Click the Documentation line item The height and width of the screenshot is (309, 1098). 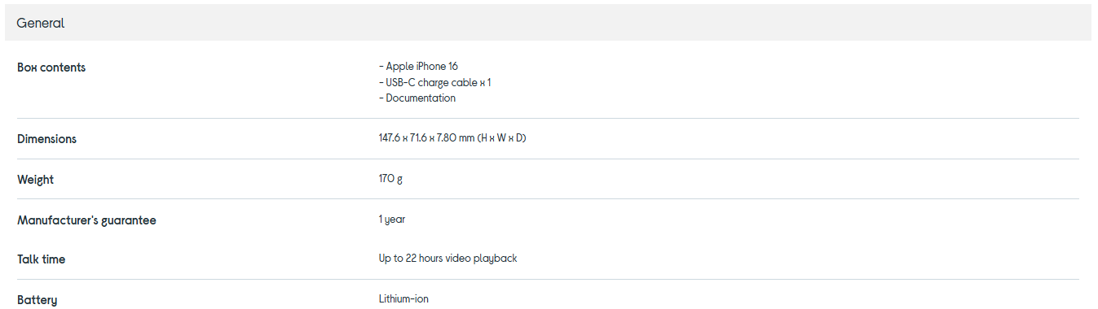click(x=417, y=98)
